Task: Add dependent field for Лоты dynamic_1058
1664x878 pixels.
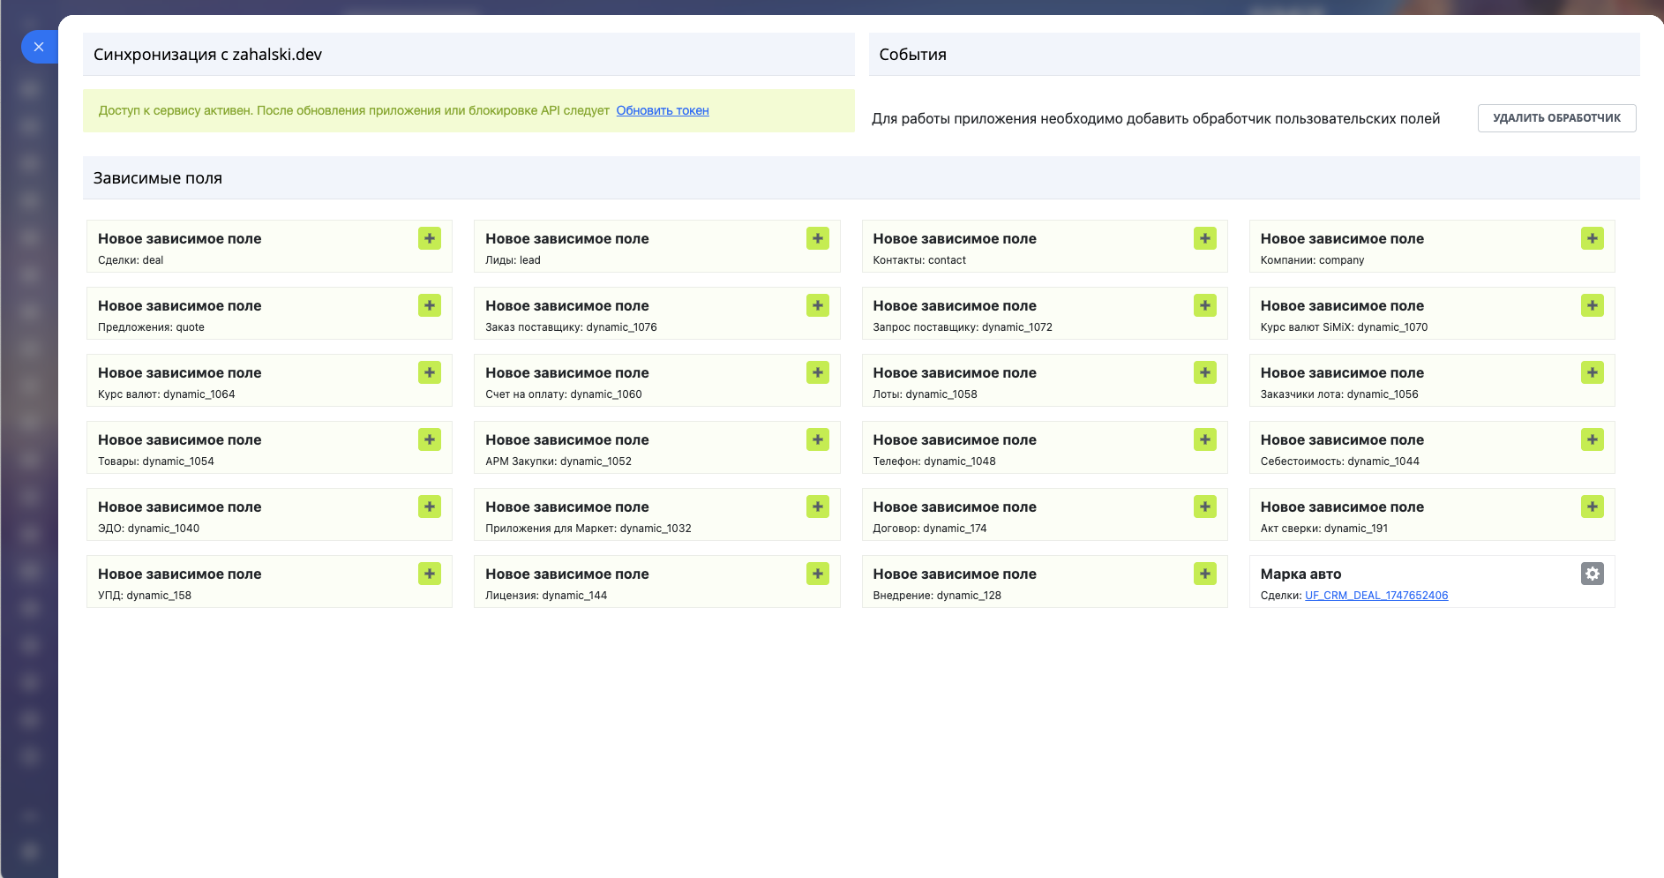Action: 1204,372
